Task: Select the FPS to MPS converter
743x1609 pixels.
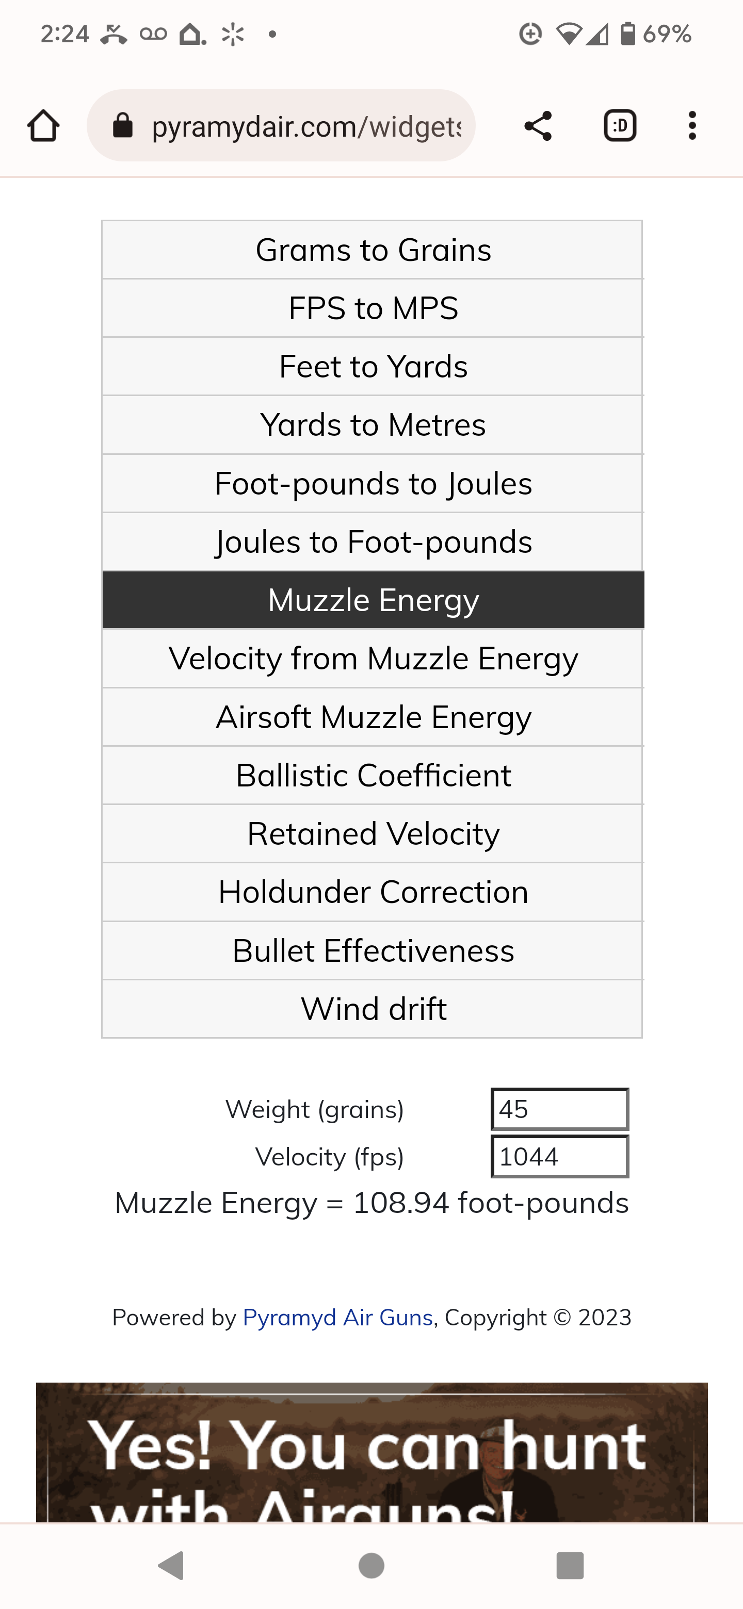Action: (x=373, y=308)
